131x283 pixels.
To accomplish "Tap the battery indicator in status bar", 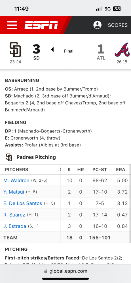I will pos(117,9).
